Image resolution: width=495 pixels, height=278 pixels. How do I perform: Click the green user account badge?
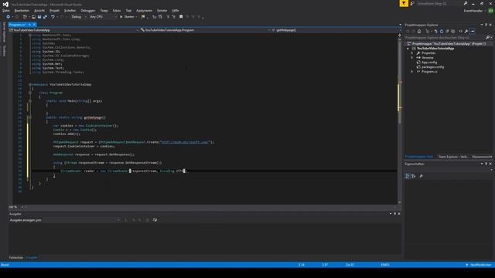tap(490, 11)
